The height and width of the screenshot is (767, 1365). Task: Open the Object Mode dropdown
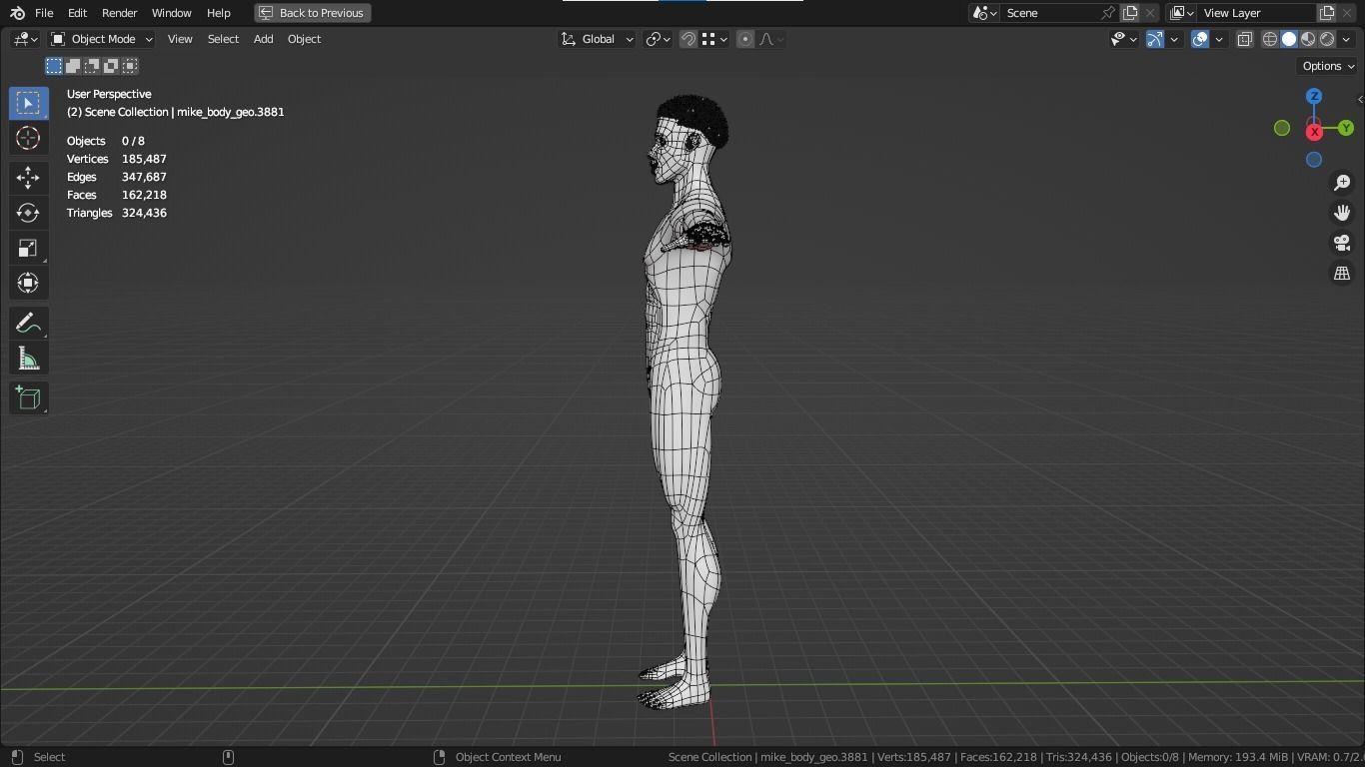coord(101,39)
